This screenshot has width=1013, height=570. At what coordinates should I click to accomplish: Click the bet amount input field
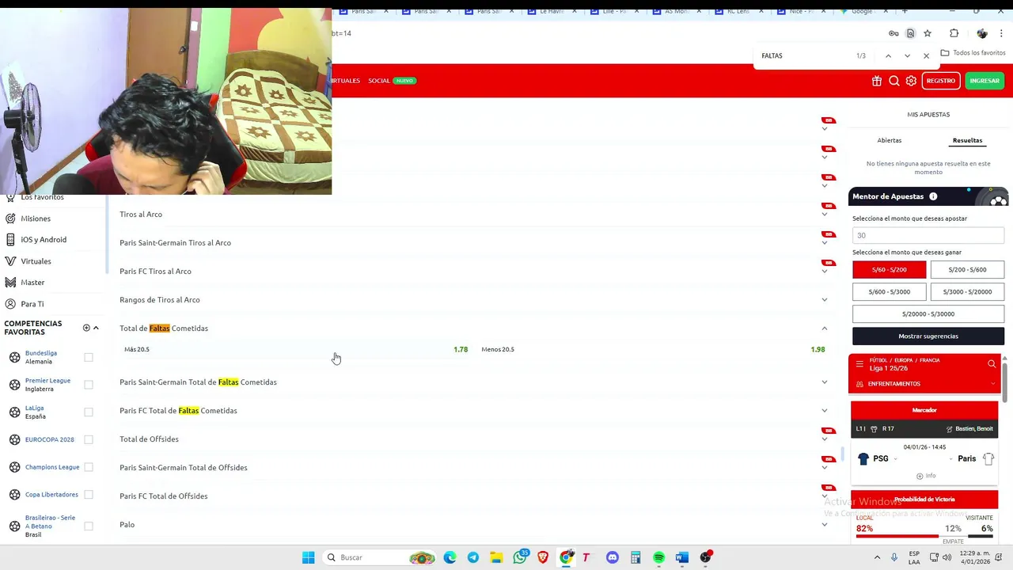point(928,235)
